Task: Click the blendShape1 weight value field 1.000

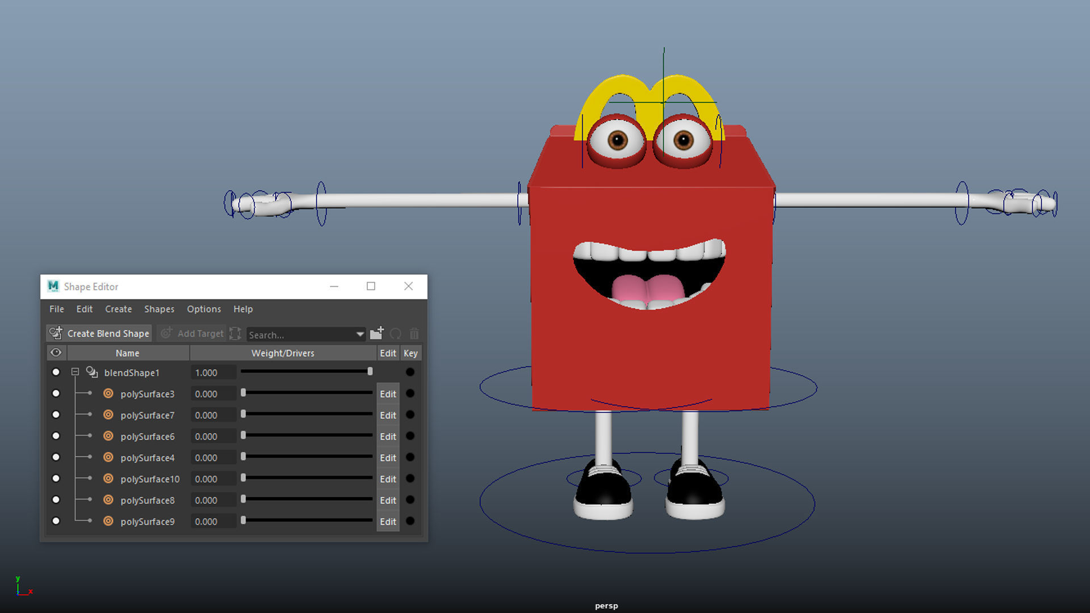Action: pyautogui.click(x=213, y=372)
